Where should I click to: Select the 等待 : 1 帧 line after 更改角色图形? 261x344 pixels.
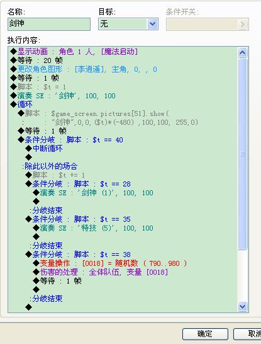(35, 78)
